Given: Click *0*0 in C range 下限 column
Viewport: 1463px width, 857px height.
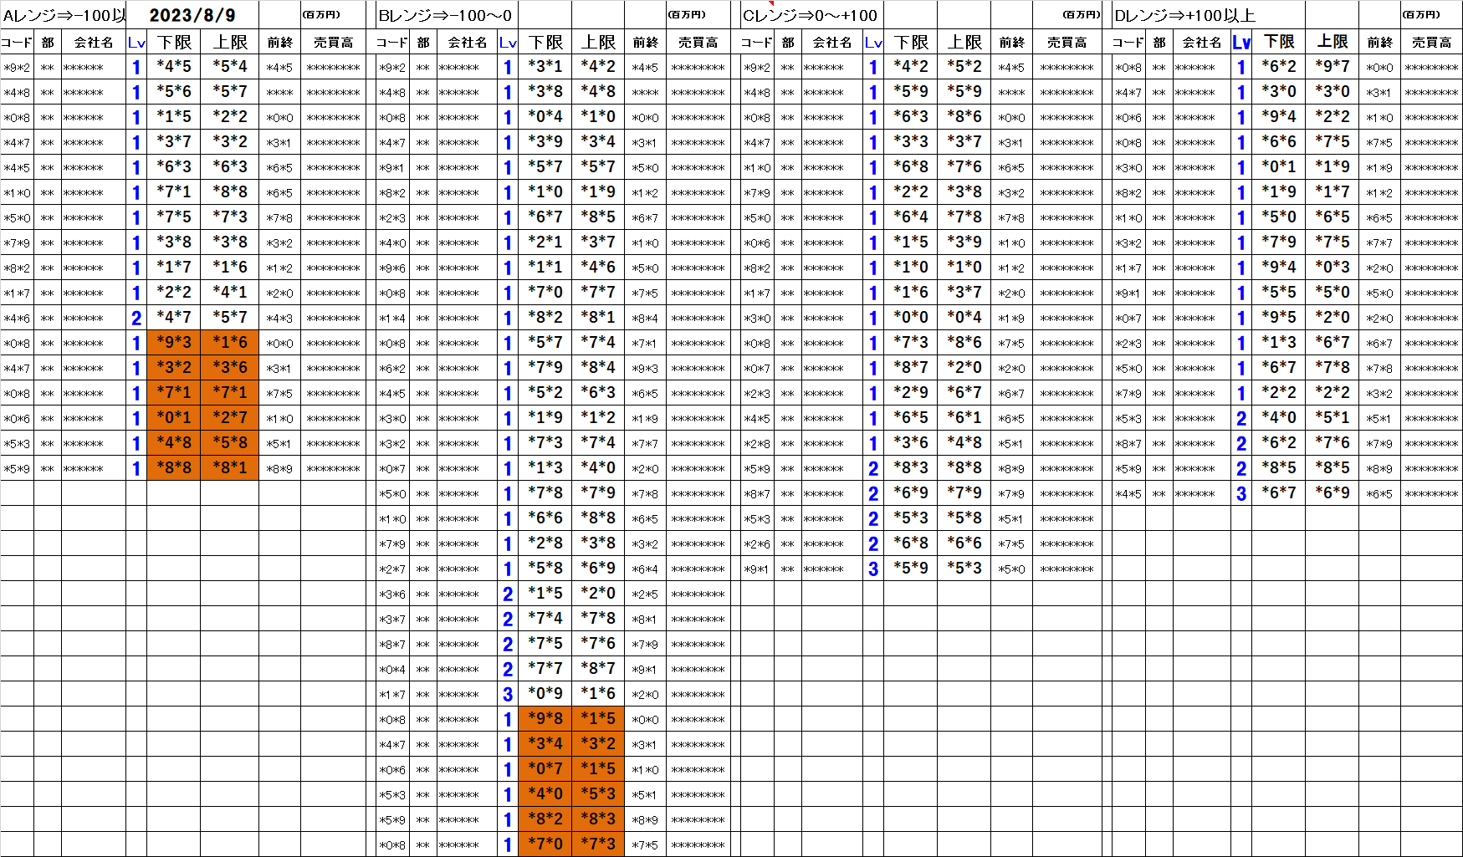Looking at the screenshot, I should [911, 318].
